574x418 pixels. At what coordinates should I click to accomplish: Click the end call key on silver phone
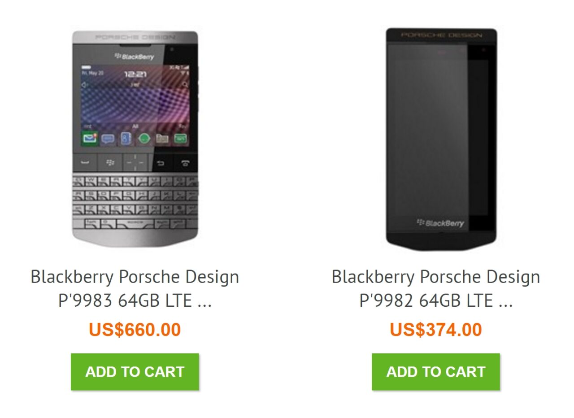point(185,163)
